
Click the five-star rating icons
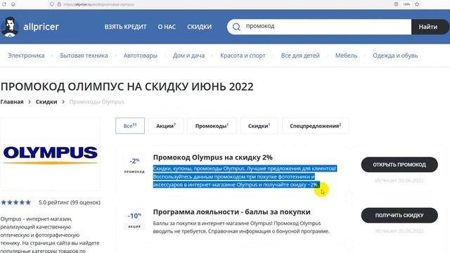click(x=15, y=202)
